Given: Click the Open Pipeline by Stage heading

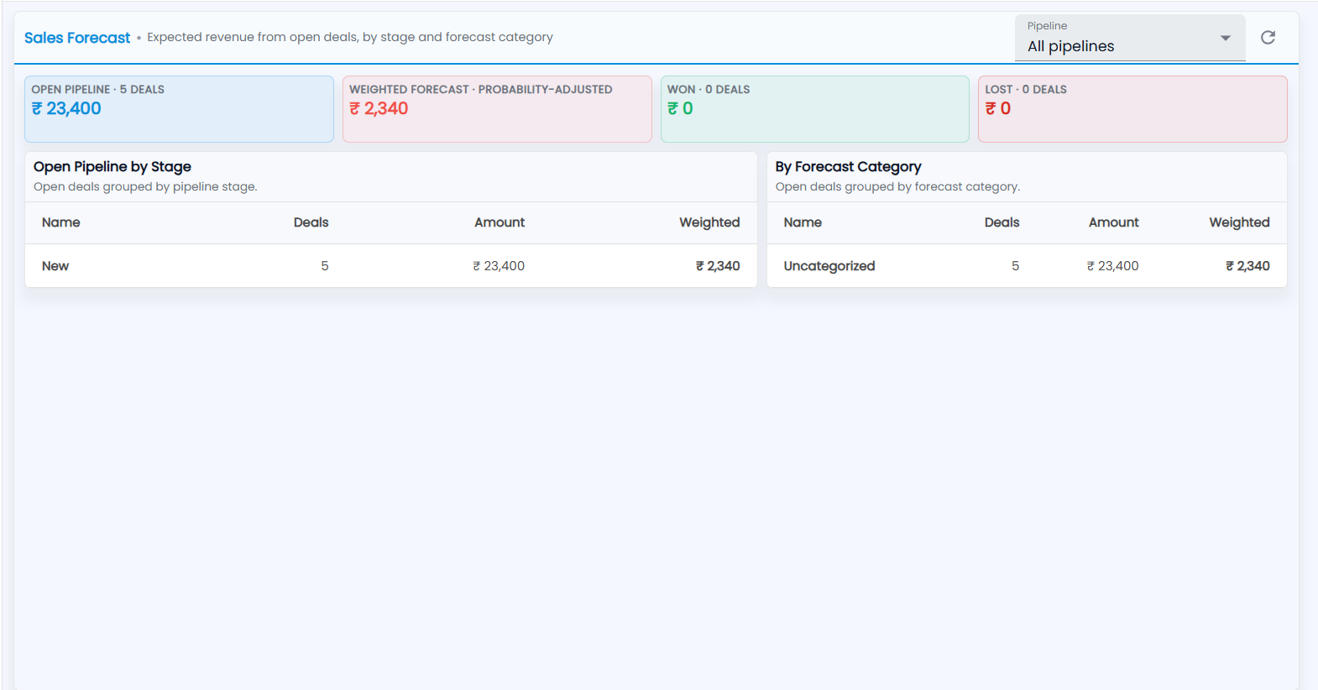Looking at the screenshot, I should pyautogui.click(x=112, y=167).
